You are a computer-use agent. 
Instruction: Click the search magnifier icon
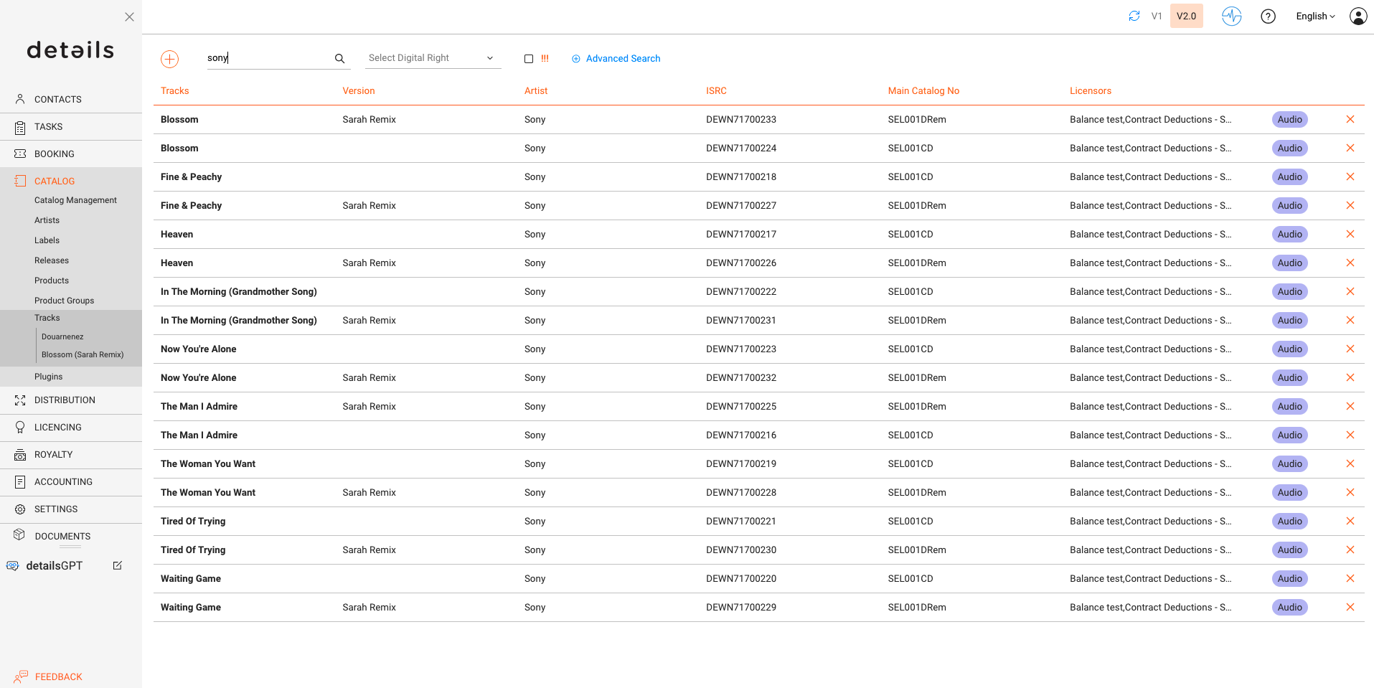(339, 59)
